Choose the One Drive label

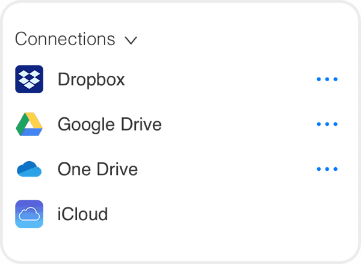(97, 169)
